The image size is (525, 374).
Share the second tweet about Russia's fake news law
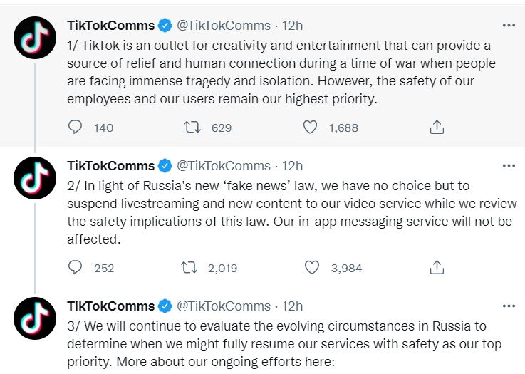[x=437, y=268]
